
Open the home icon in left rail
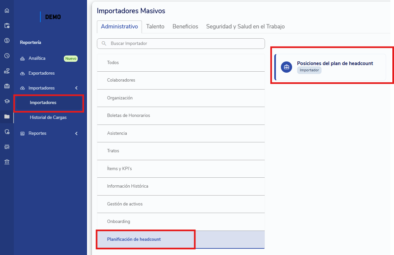(7, 11)
